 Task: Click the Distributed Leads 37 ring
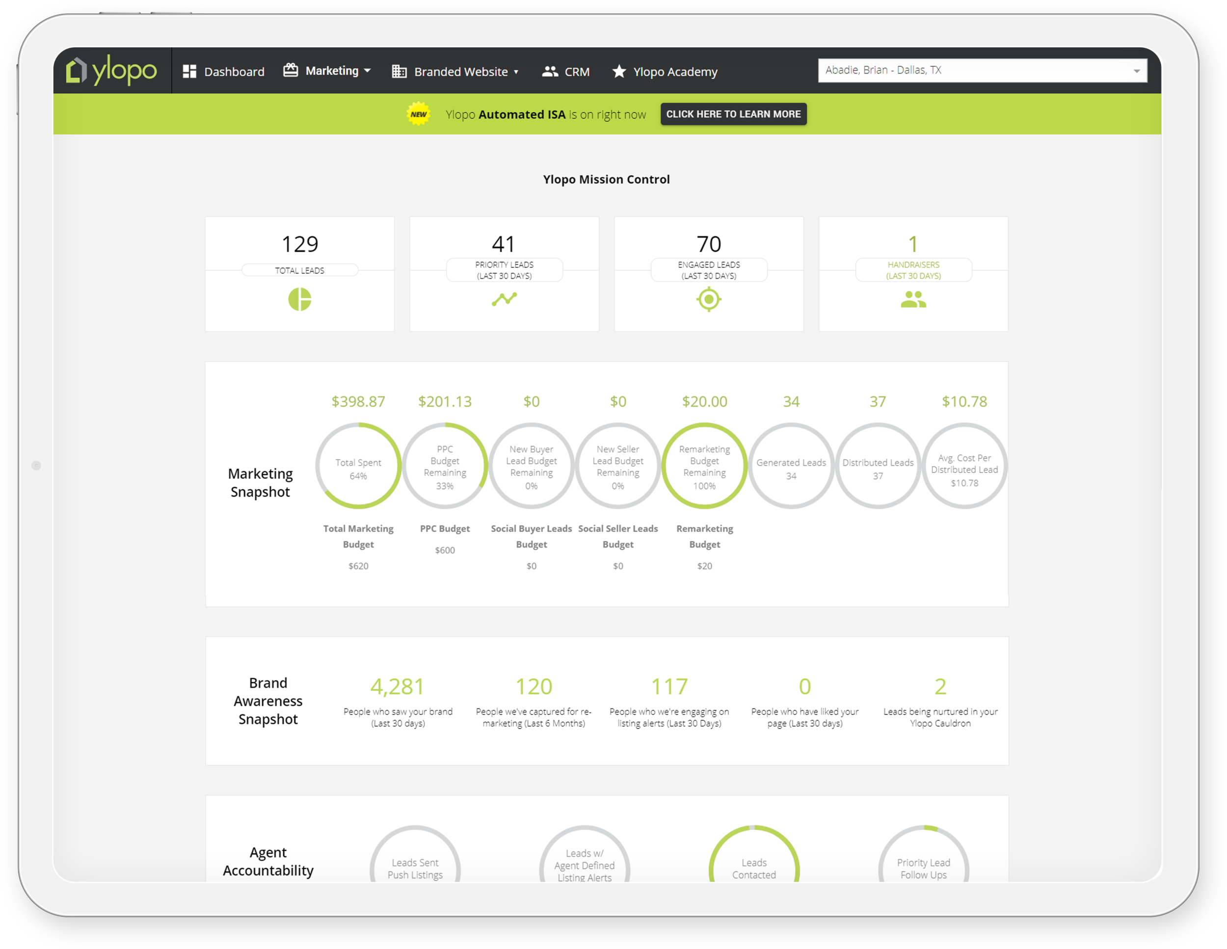pyautogui.click(x=878, y=466)
